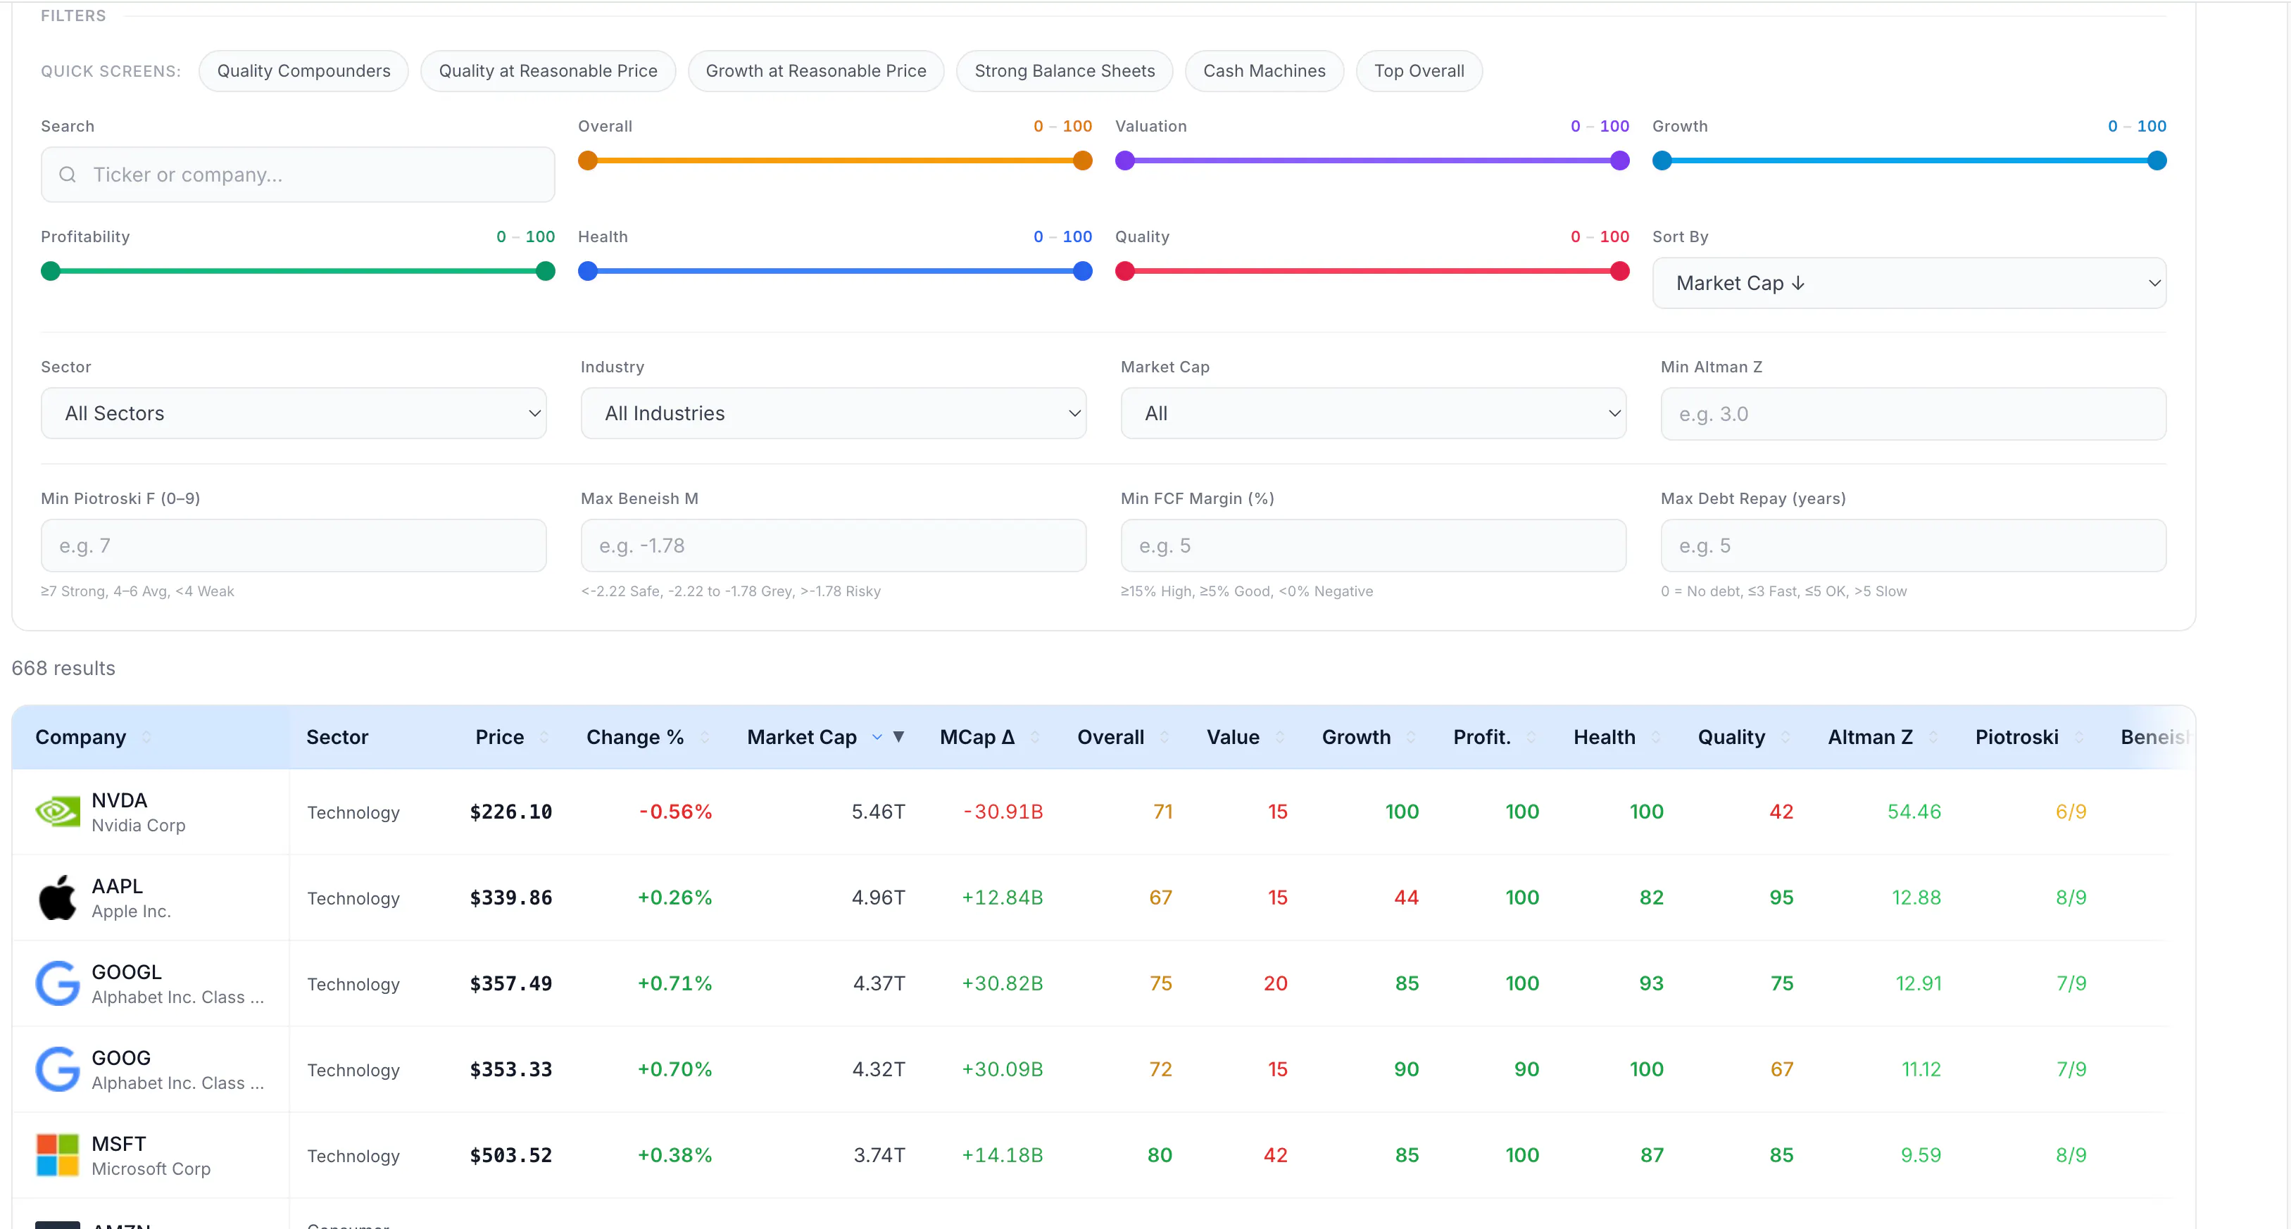
Task: Click the Quality slider maximum handle
Action: (x=1621, y=271)
